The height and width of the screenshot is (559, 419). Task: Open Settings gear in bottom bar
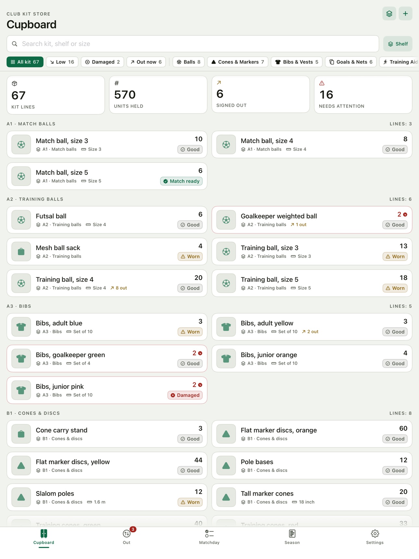375,537
